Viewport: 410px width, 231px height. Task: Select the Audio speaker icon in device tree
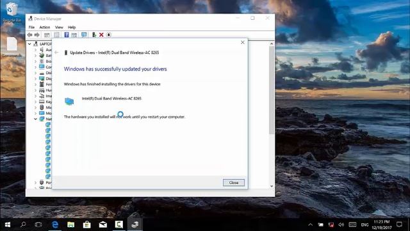click(x=42, y=49)
